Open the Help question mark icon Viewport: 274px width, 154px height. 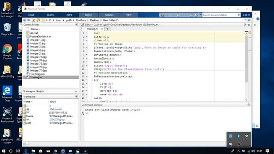[196, 15]
